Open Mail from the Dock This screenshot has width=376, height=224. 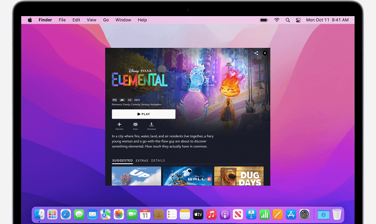point(92,214)
